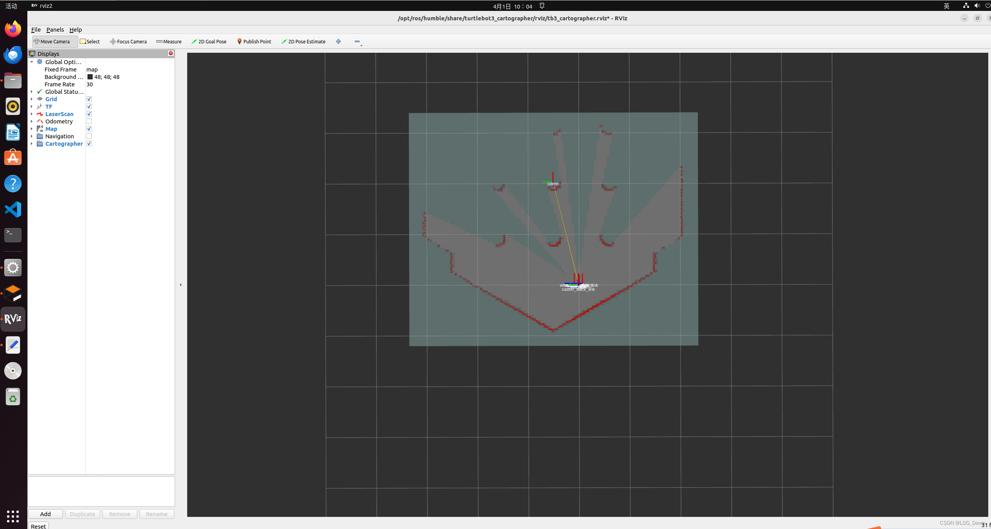
Task: Open the File menu
Action: pos(36,29)
